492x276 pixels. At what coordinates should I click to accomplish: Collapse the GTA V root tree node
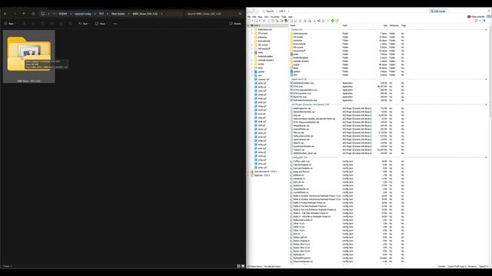248,25
